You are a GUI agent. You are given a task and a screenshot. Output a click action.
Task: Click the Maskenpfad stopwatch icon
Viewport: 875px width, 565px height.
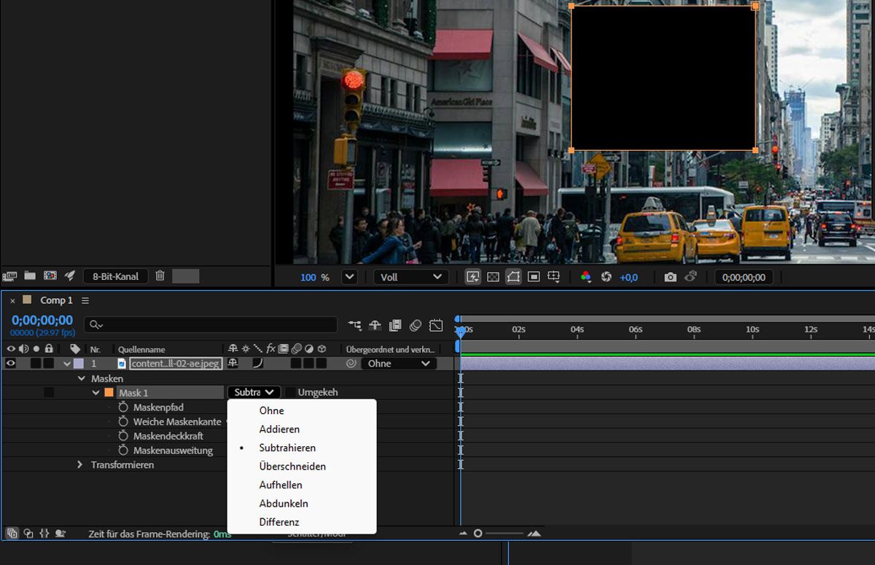pos(123,408)
